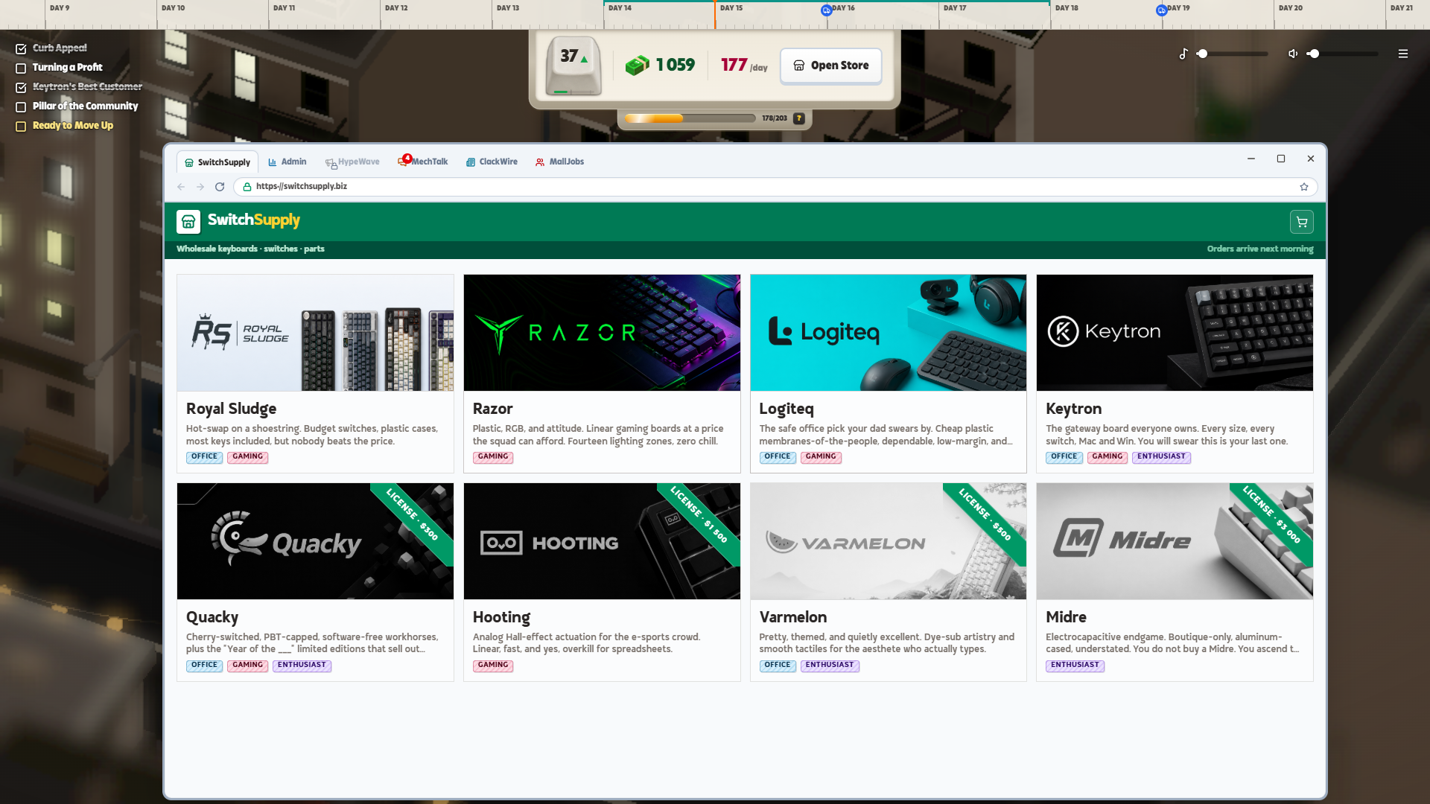1430x804 pixels.
Task: Toggle Pillar of the Community objective checkbox
Action: point(21,106)
